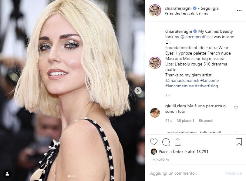Like the post with heart icon
The image size is (246, 181).
tap(153, 142)
